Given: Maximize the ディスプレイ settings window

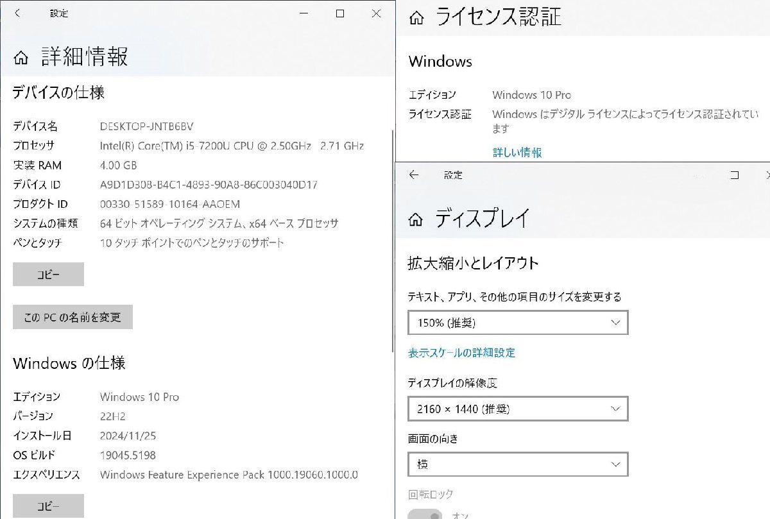Looking at the screenshot, I should (x=735, y=174).
